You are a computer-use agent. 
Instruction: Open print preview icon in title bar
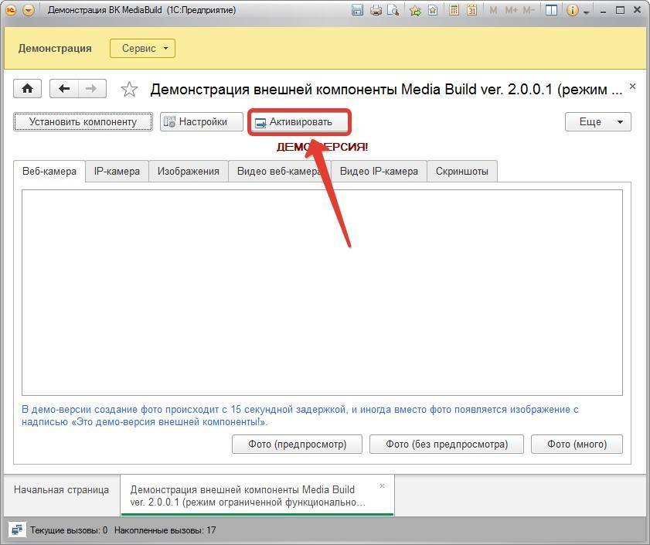[x=393, y=11]
